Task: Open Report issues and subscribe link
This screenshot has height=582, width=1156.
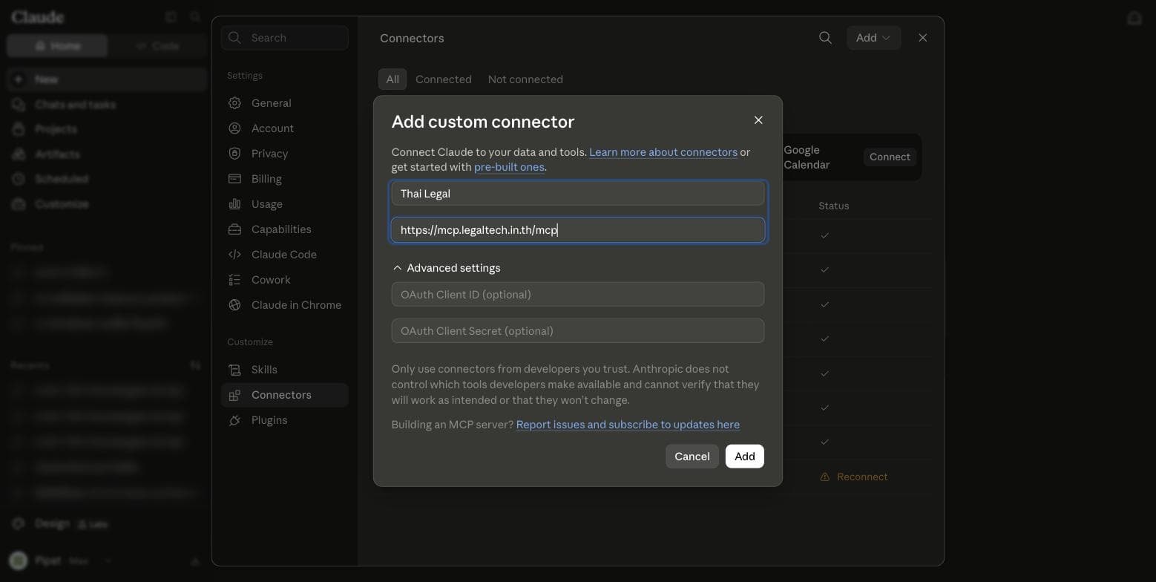Action: coord(628,425)
